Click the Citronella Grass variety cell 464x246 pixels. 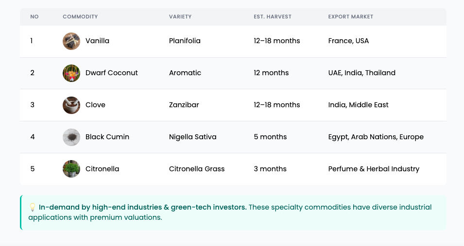coord(197,169)
